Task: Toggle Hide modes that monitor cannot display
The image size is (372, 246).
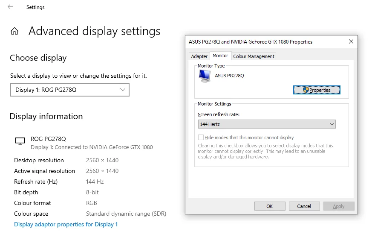Action: [201, 138]
